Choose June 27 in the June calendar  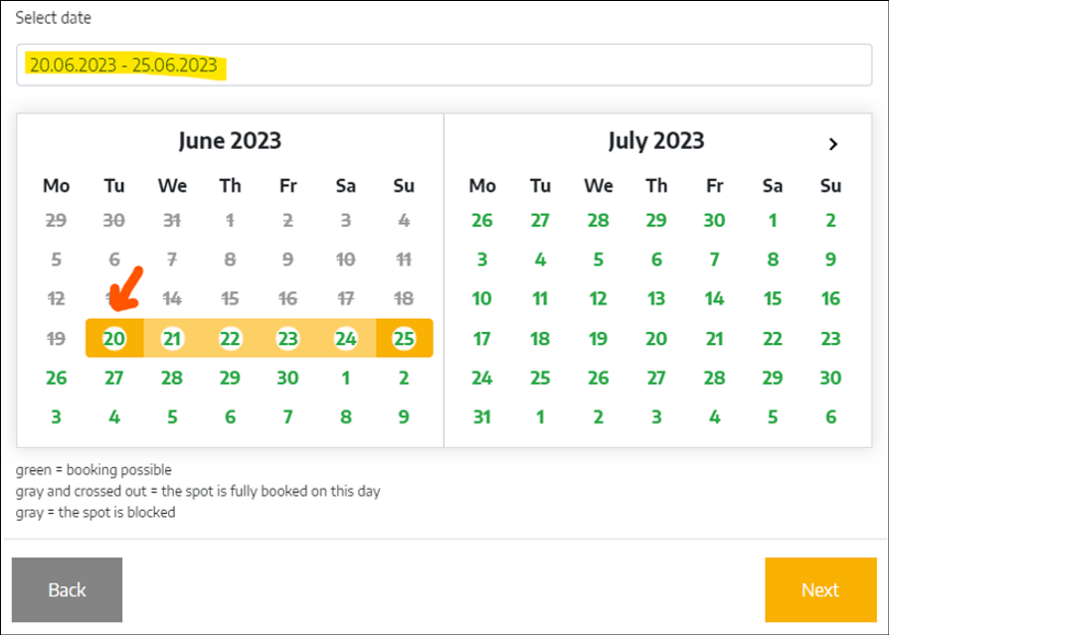[114, 378]
